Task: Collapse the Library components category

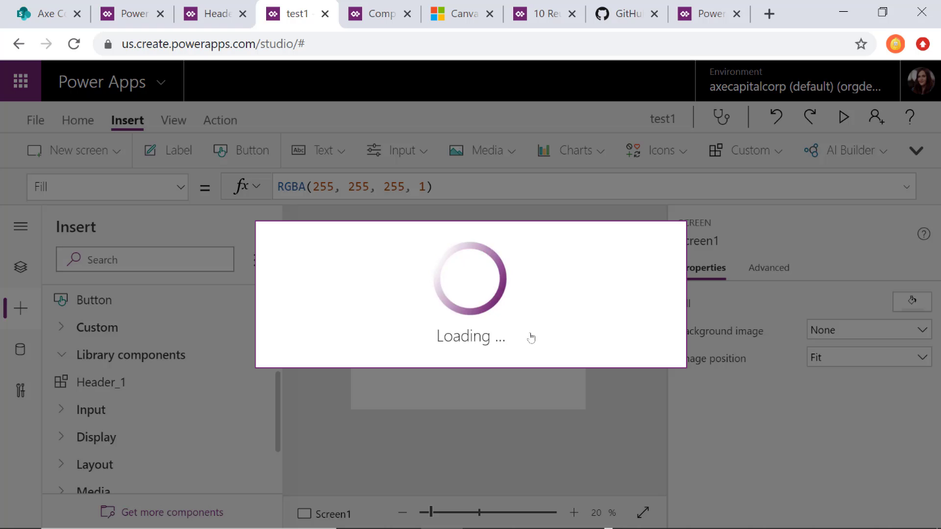Action: tap(131, 355)
